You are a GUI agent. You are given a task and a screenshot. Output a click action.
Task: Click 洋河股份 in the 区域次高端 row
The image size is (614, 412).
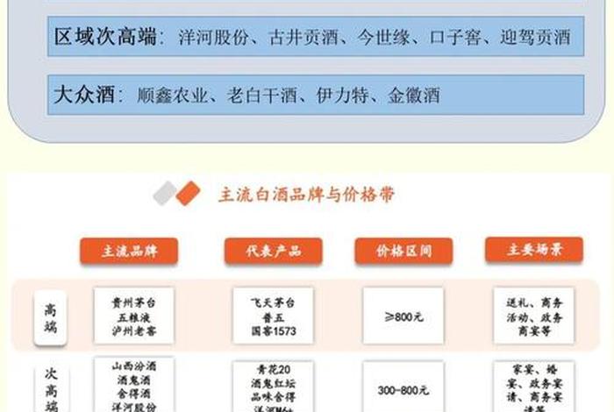coord(213,37)
